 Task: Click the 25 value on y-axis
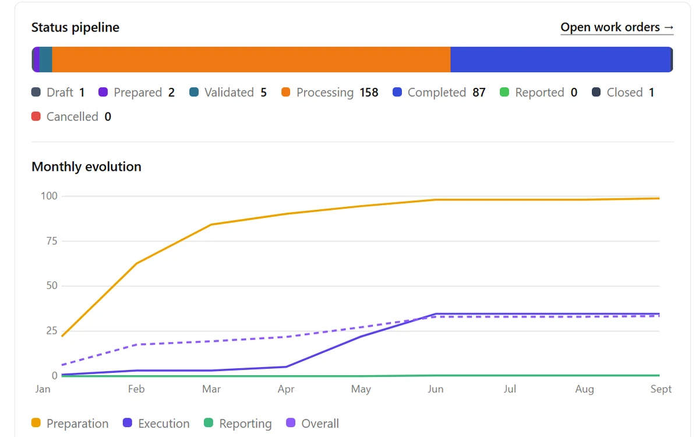(x=52, y=331)
